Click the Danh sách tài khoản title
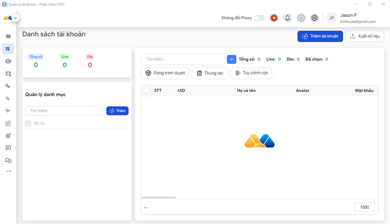Image resolution: width=390 pixels, height=224 pixels. point(54,34)
